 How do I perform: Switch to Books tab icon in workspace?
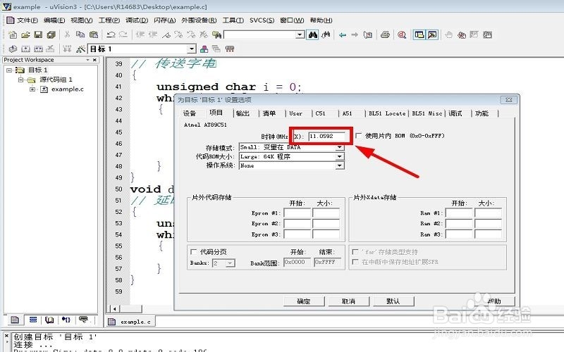49,320
